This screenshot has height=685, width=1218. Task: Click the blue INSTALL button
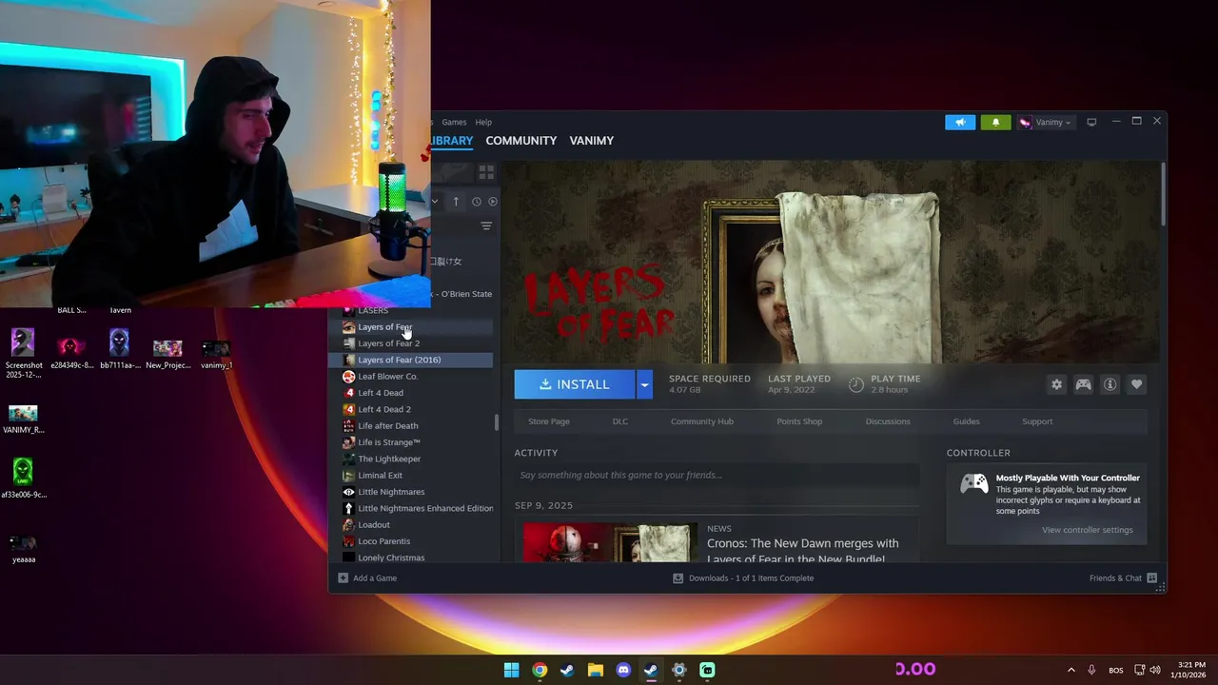575,384
